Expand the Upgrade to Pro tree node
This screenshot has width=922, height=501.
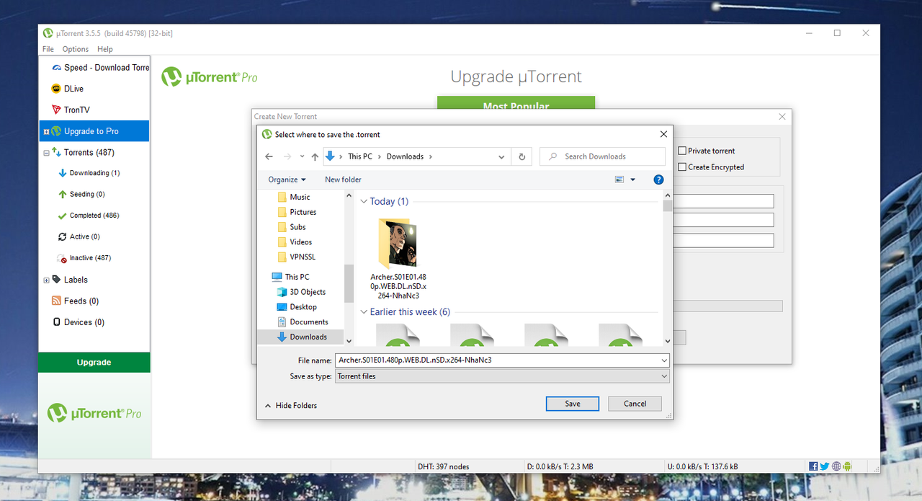coord(46,132)
